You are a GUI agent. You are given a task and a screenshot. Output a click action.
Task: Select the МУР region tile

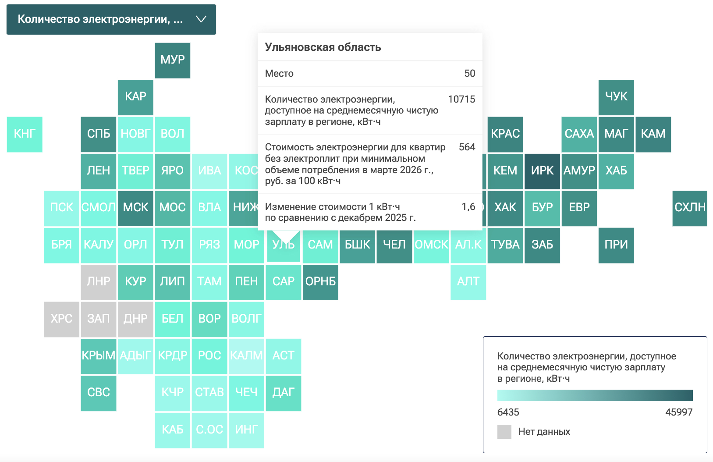[173, 60]
